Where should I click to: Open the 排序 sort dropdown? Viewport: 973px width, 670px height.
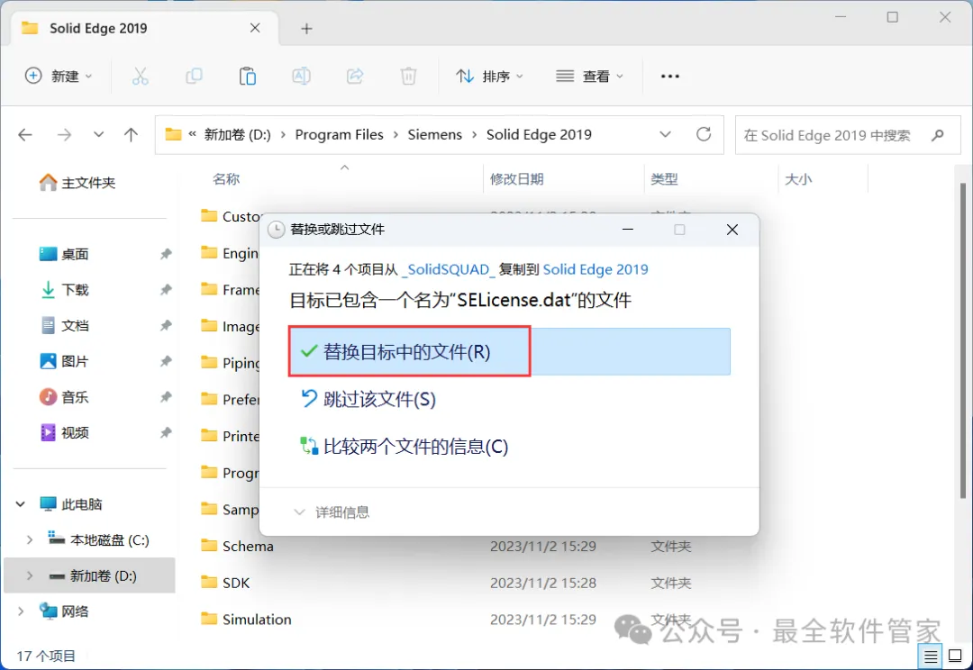click(489, 77)
